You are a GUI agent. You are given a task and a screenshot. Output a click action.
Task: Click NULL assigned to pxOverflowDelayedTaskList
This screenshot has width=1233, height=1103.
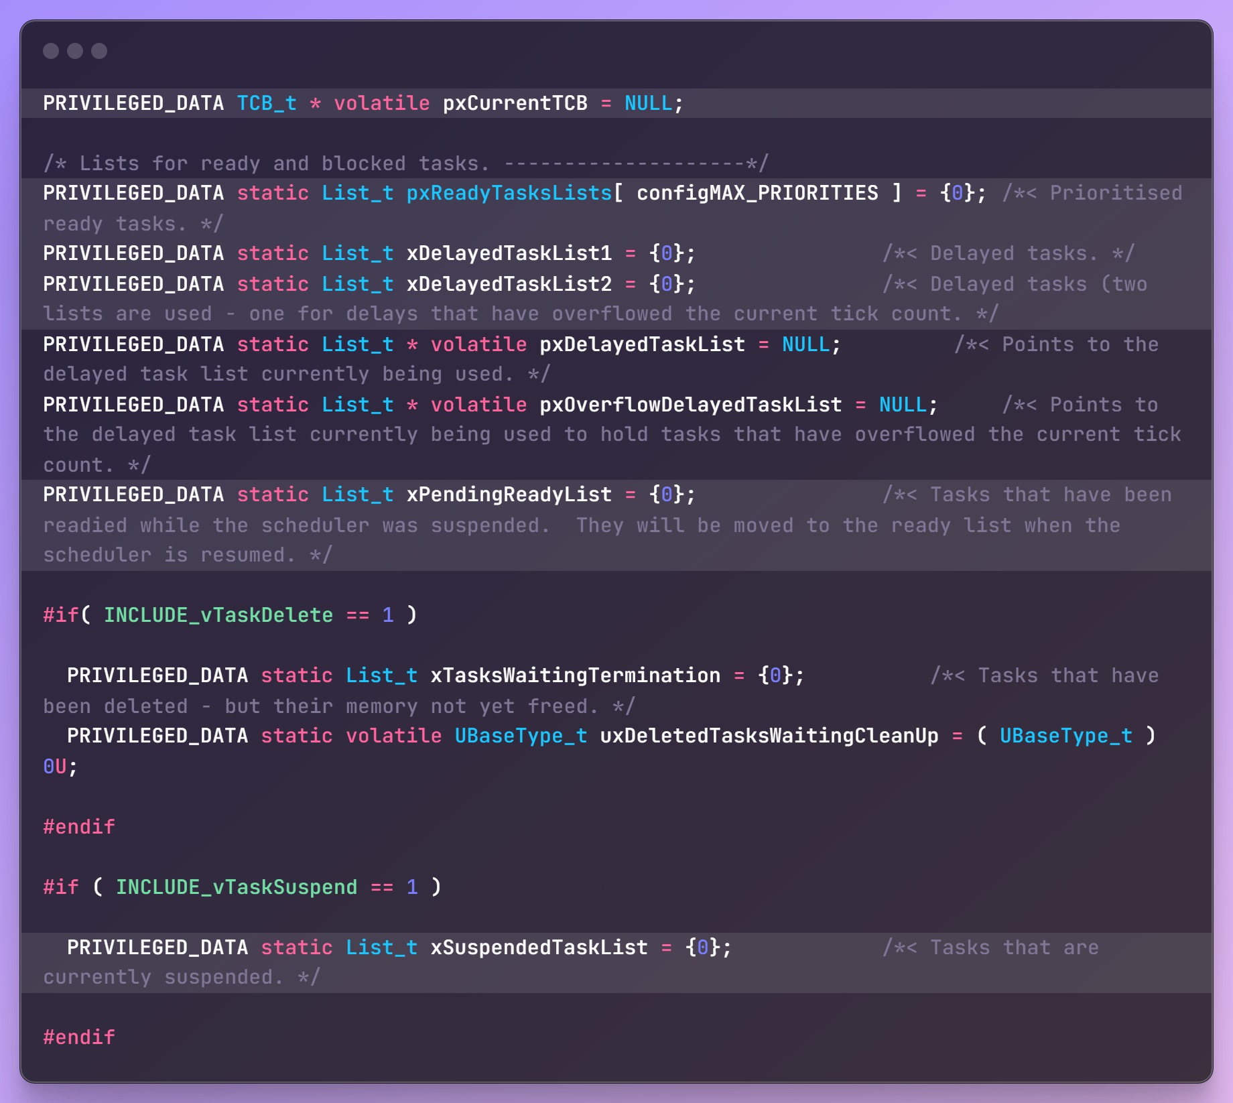click(x=903, y=405)
